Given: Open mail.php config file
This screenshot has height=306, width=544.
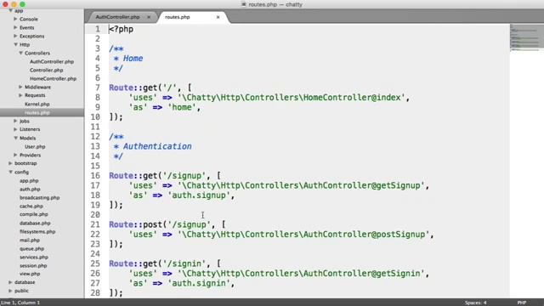Looking at the screenshot, I should 30,240.
